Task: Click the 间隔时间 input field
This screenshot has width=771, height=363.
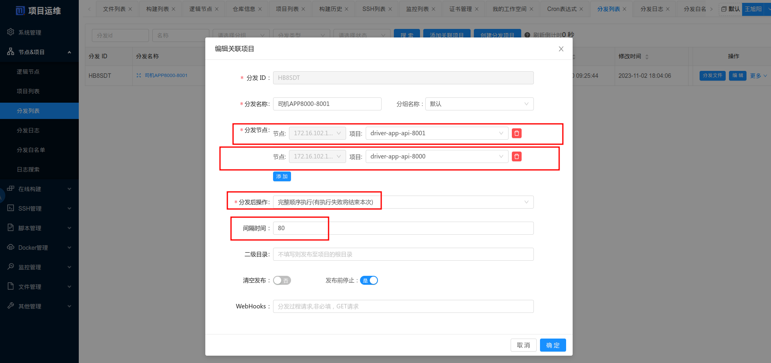Action: (x=403, y=228)
